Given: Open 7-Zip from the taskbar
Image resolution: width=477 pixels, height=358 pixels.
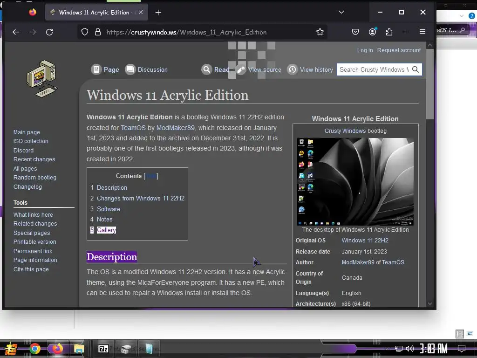Looking at the screenshot, I should [103, 349].
